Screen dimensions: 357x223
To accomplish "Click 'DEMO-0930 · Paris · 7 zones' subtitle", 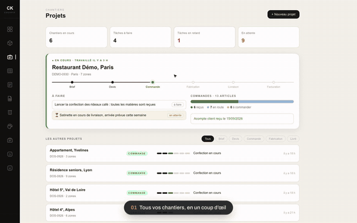I will (x=71, y=74).
